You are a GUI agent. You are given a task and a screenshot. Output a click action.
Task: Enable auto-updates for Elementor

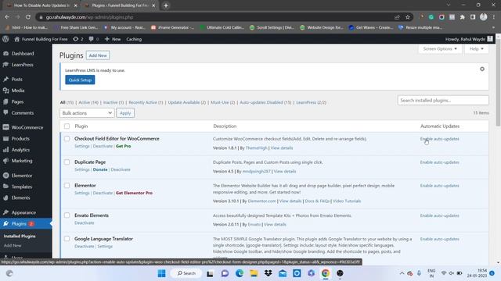tap(440, 186)
